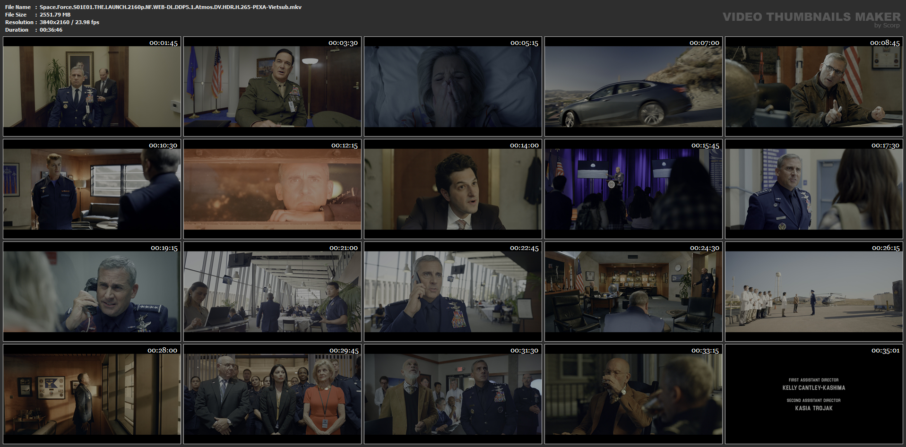Click the resolution value 3840x2160 / 23.98 fps
Image resolution: width=906 pixels, height=447 pixels.
pos(69,22)
